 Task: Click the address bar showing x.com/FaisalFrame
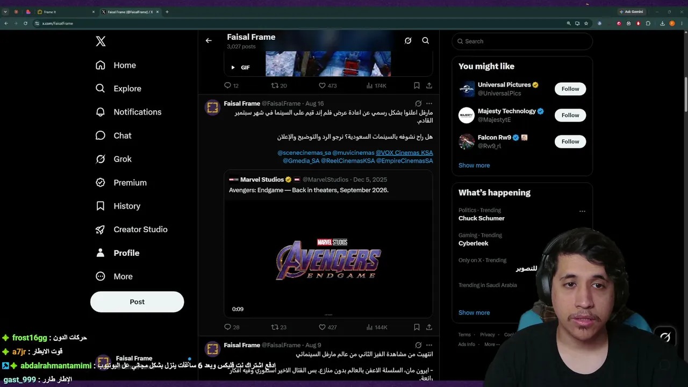301,24
